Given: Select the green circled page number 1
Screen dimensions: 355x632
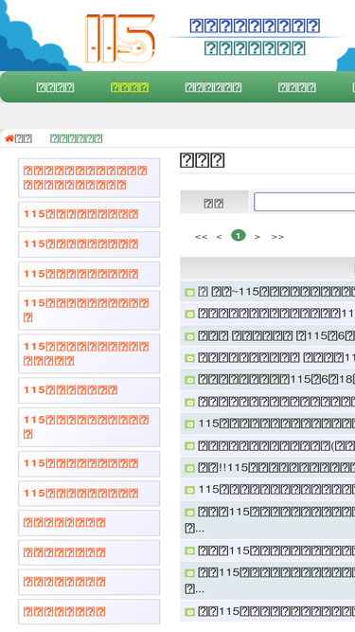Looking at the screenshot, I should pyautogui.click(x=239, y=235).
